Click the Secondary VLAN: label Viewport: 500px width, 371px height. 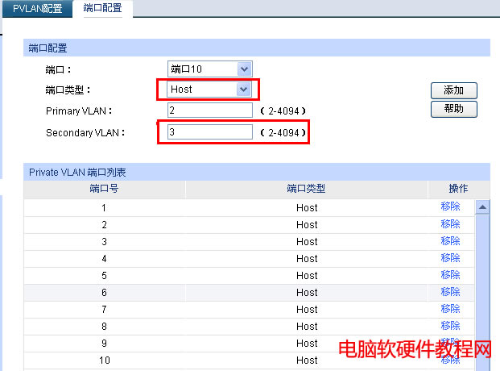point(85,132)
